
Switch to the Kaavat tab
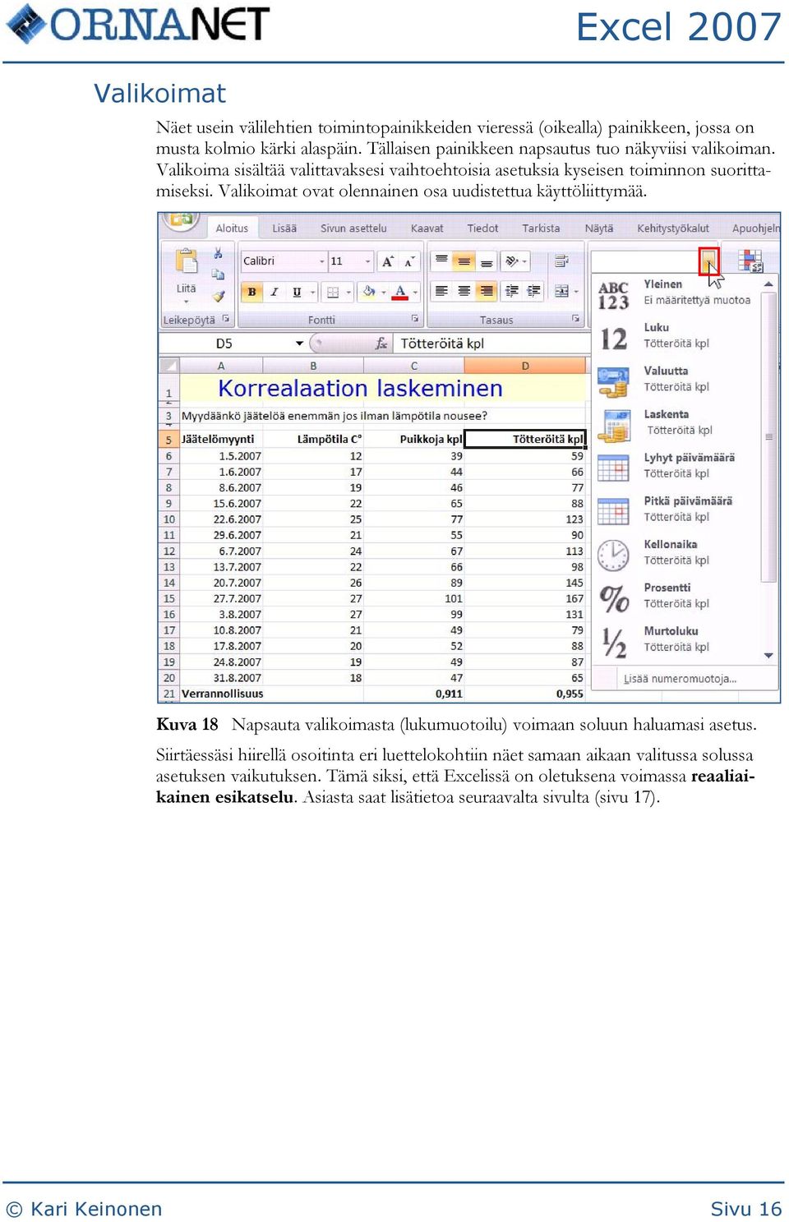(427, 228)
